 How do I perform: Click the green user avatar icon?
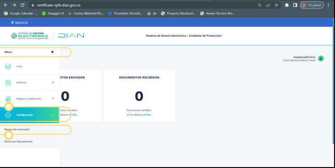321,58
